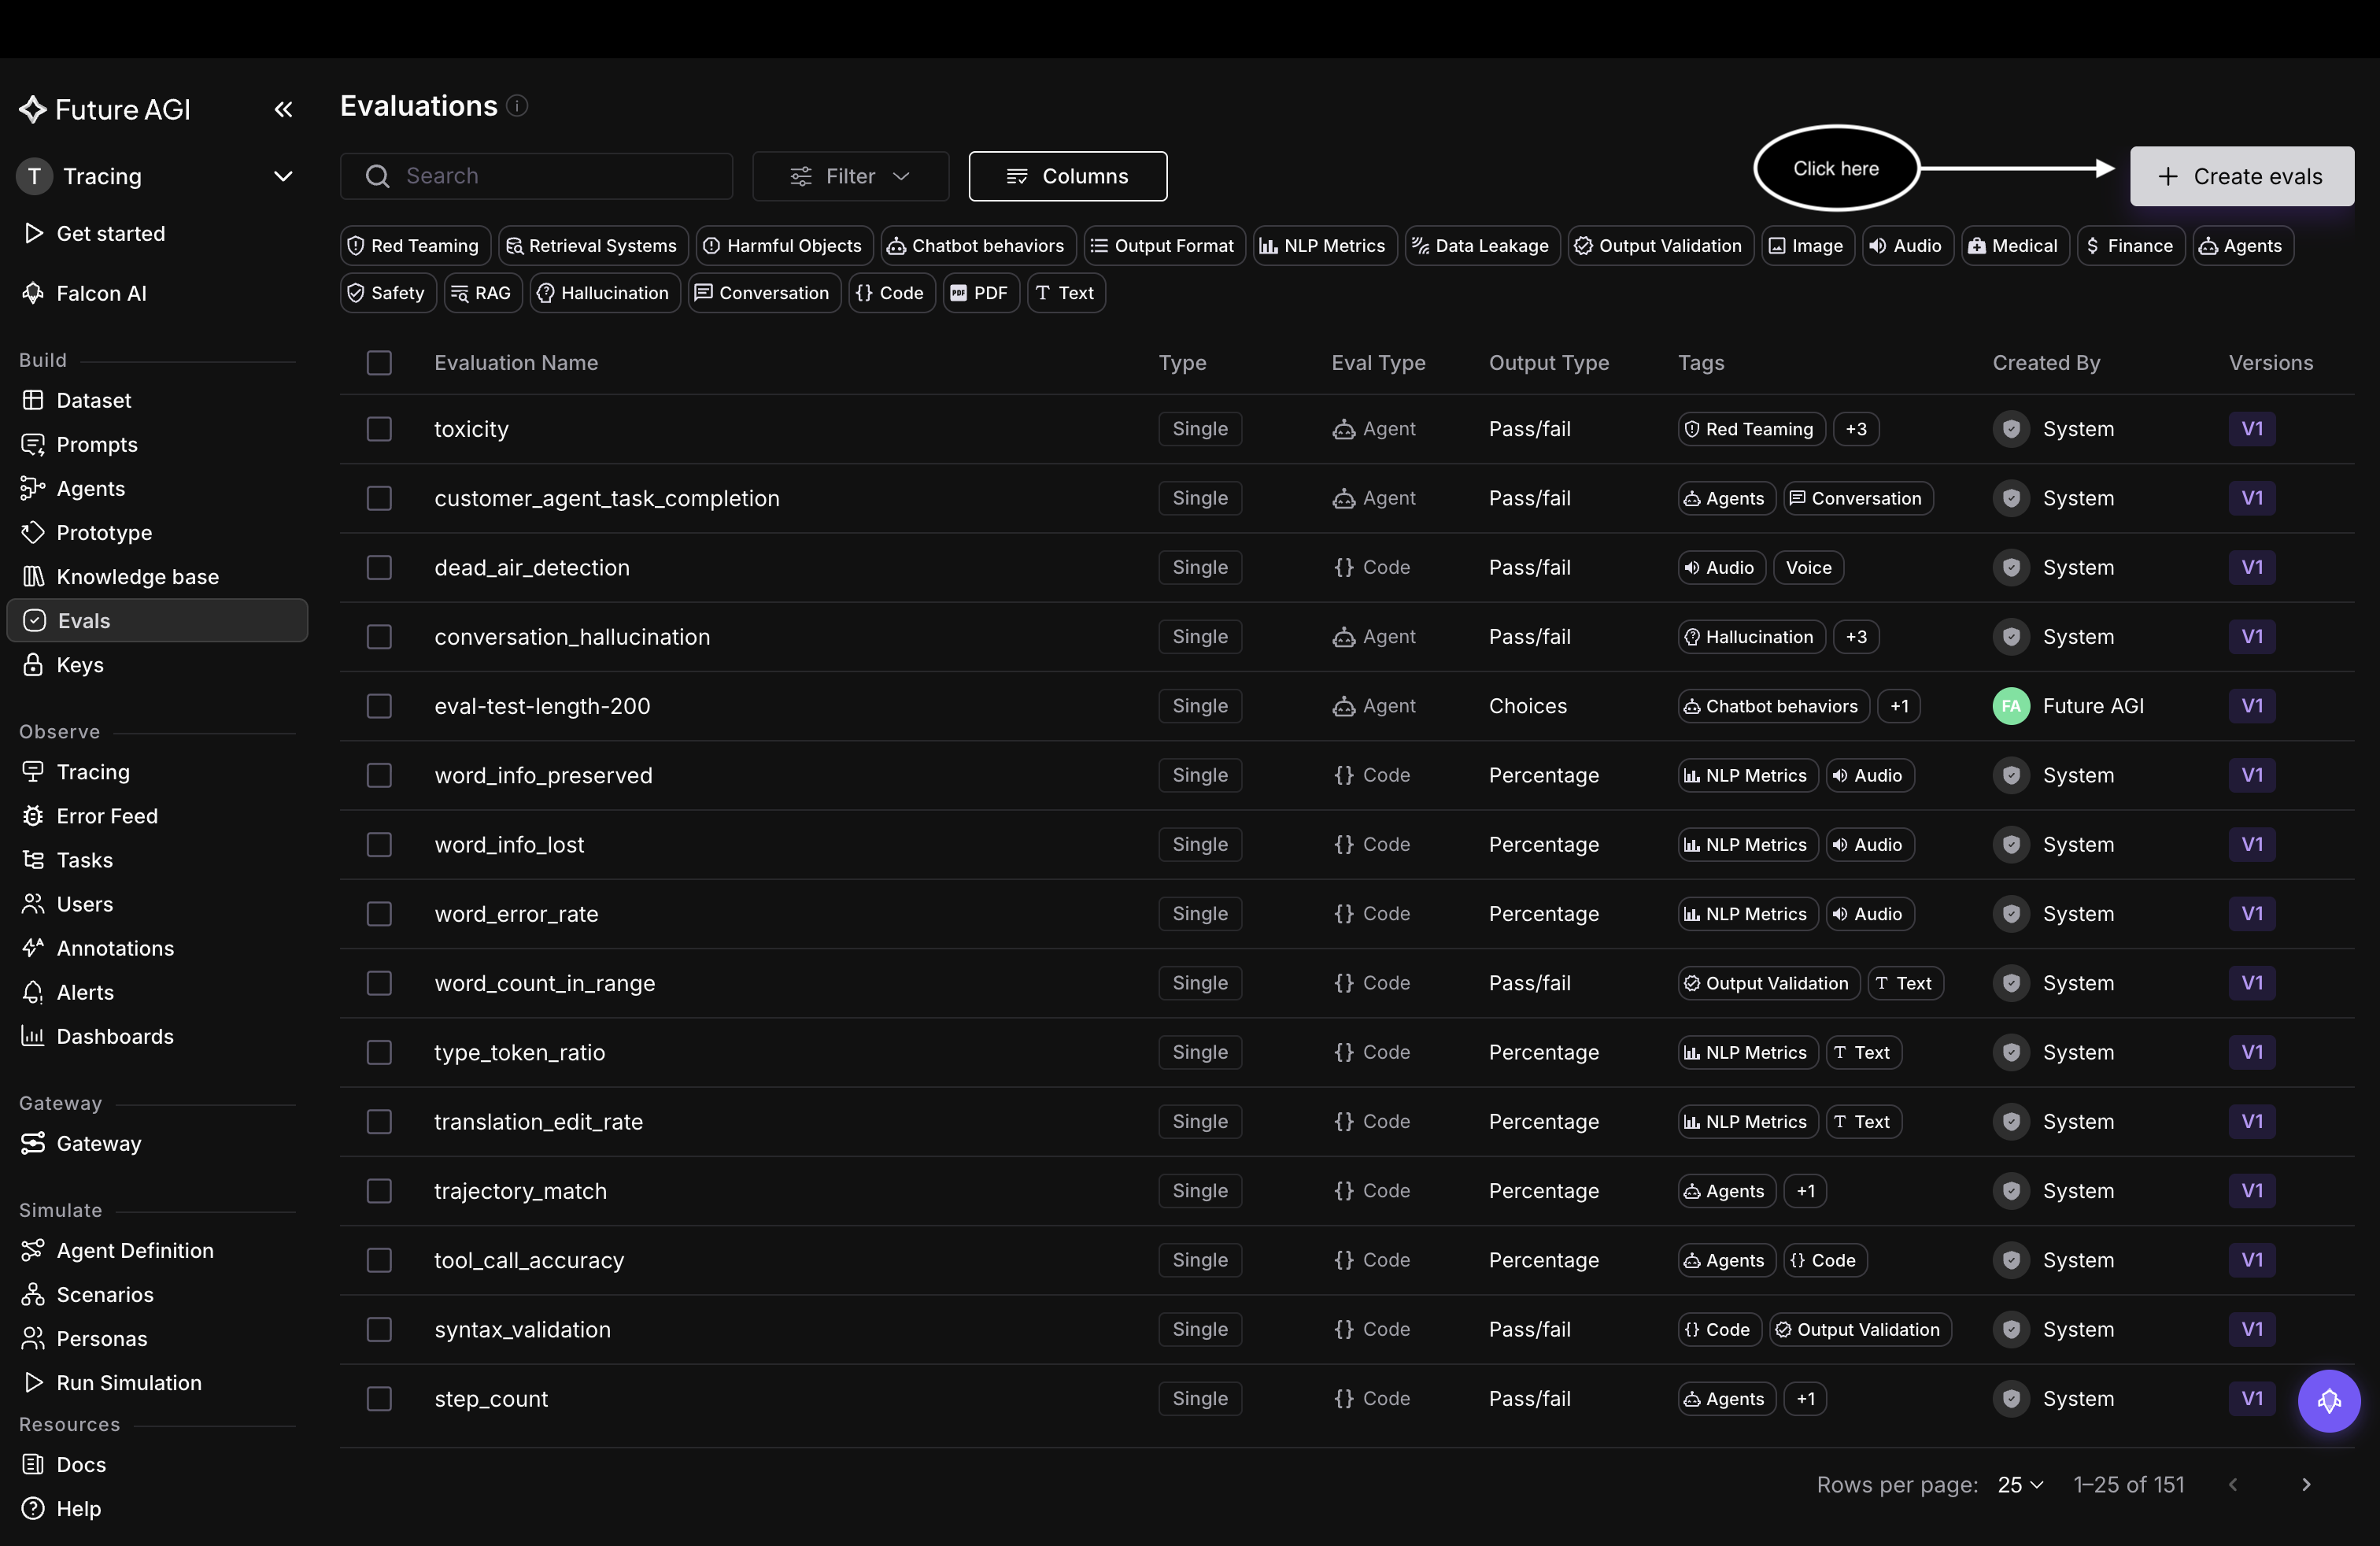Screen dimensions: 2380x1546
Task: Click the Error Feed bug icon
Action: 33,816
